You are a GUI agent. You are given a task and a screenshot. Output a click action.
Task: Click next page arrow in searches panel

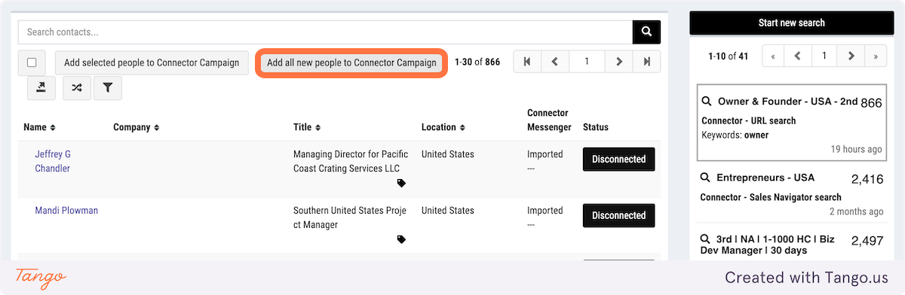851,56
